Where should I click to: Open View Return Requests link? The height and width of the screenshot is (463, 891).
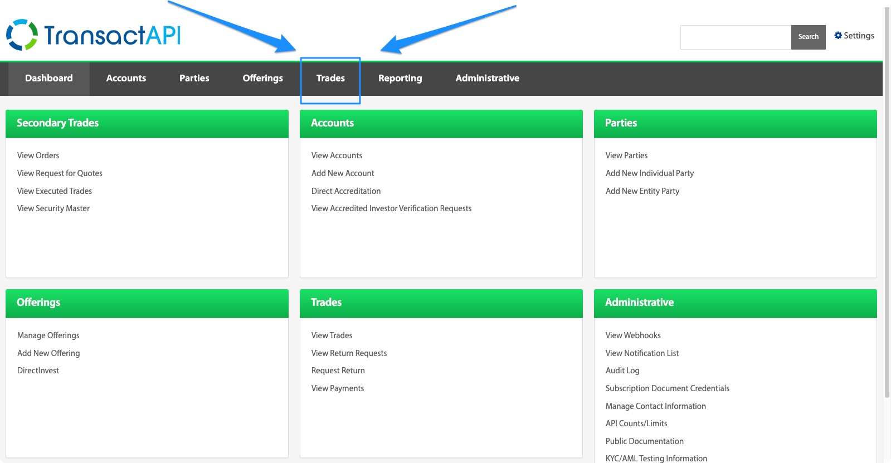pyautogui.click(x=349, y=353)
